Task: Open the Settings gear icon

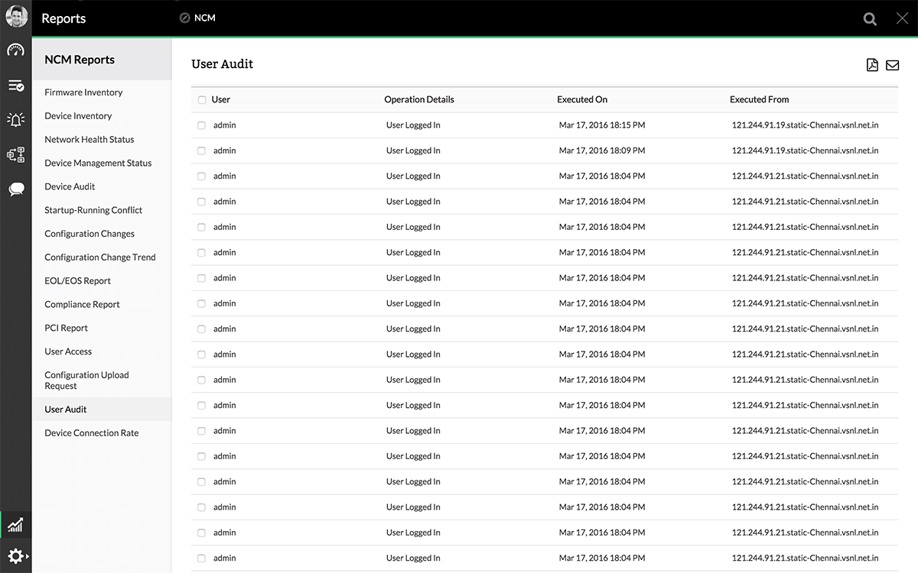Action: (x=15, y=556)
